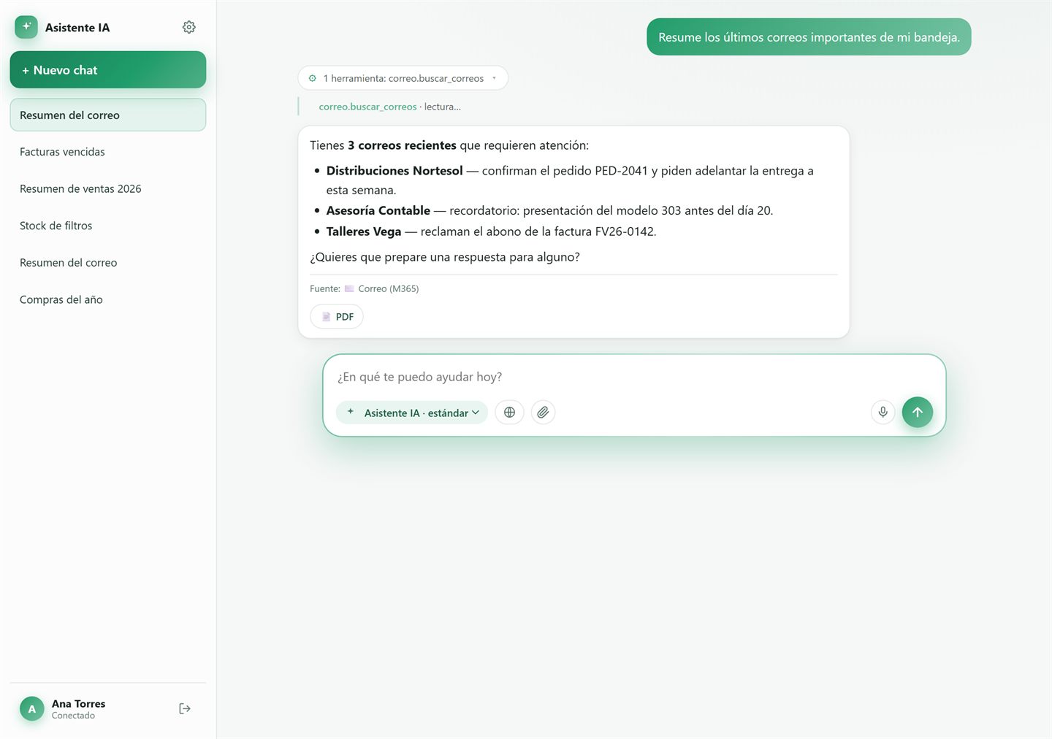Open the highlighted Resumen del correo chat

108,115
